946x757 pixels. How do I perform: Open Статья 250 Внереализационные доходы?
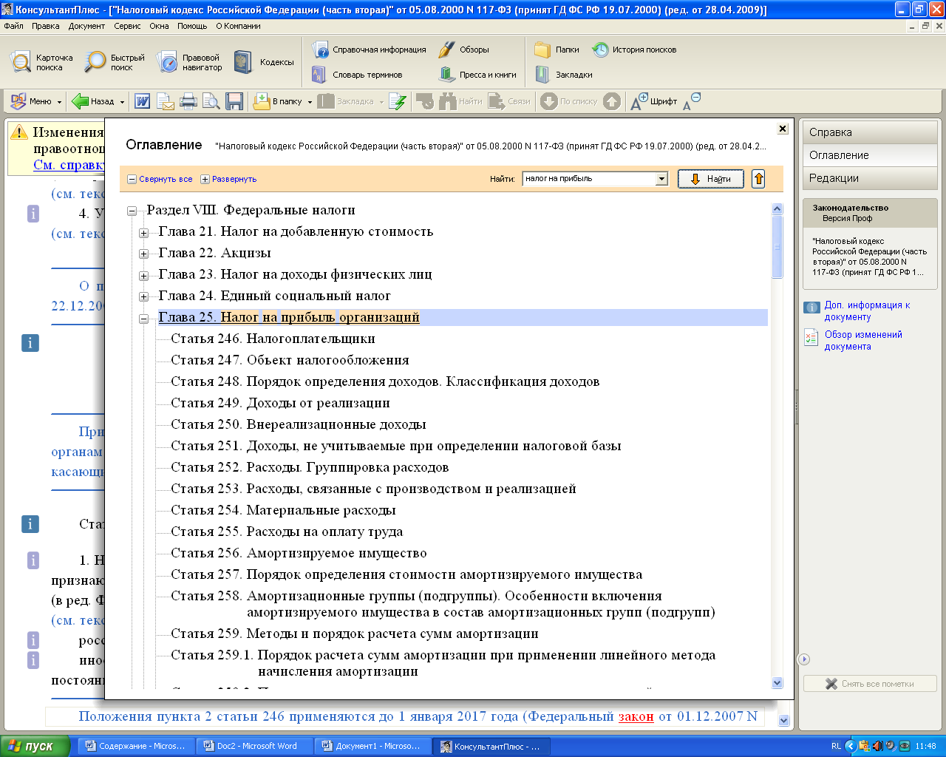299,424
